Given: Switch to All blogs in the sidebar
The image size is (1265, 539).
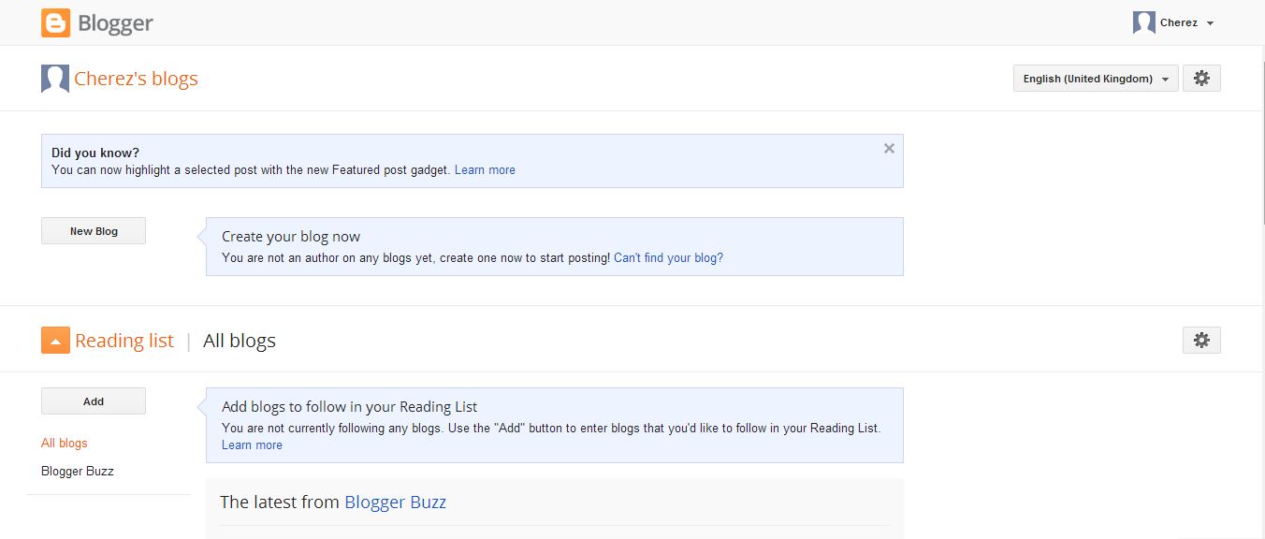Looking at the screenshot, I should (x=64, y=443).
